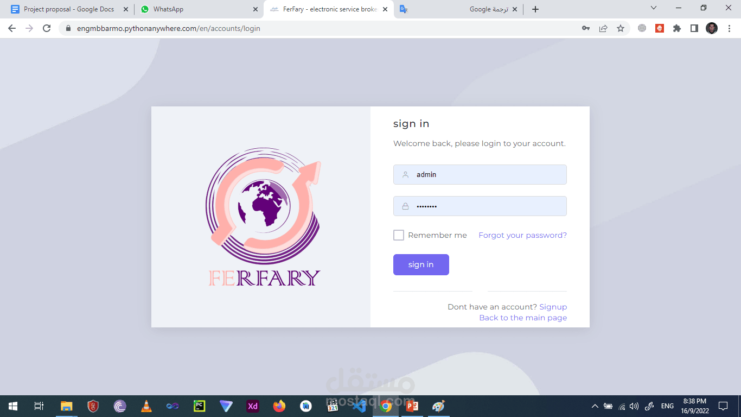Reload the FerFary login page
This screenshot has height=417, width=741.
(x=47, y=28)
